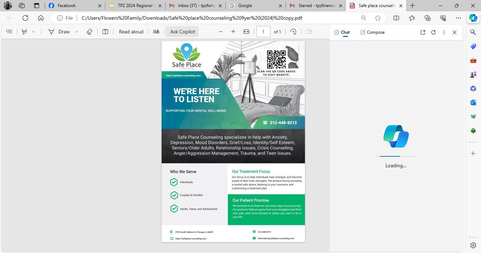Zoom in the PDF with plus

[233, 32]
